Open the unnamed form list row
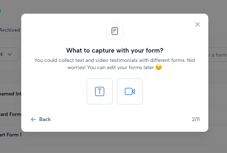This screenshot has width=227, height=153. [10, 94]
